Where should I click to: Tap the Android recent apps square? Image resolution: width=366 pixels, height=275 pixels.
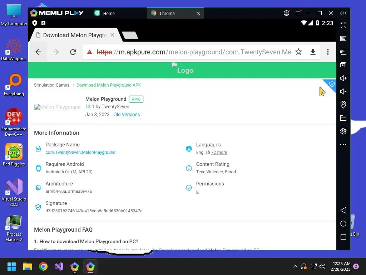[x=343, y=237]
